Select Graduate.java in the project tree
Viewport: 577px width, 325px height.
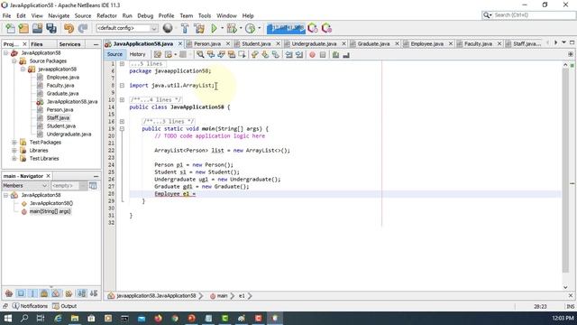click(x=62, y=93)
